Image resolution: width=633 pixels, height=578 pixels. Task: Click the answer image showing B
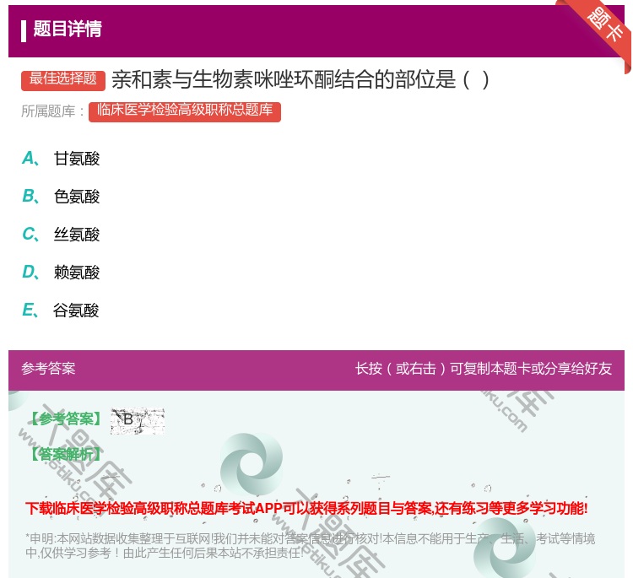[138, 420]
